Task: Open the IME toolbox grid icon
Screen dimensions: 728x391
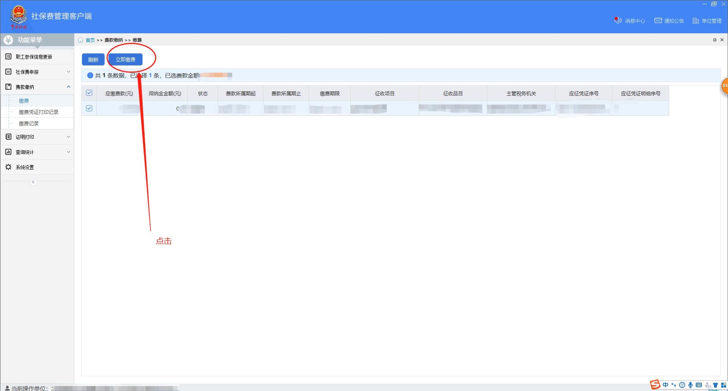Action: click(723, 385)
